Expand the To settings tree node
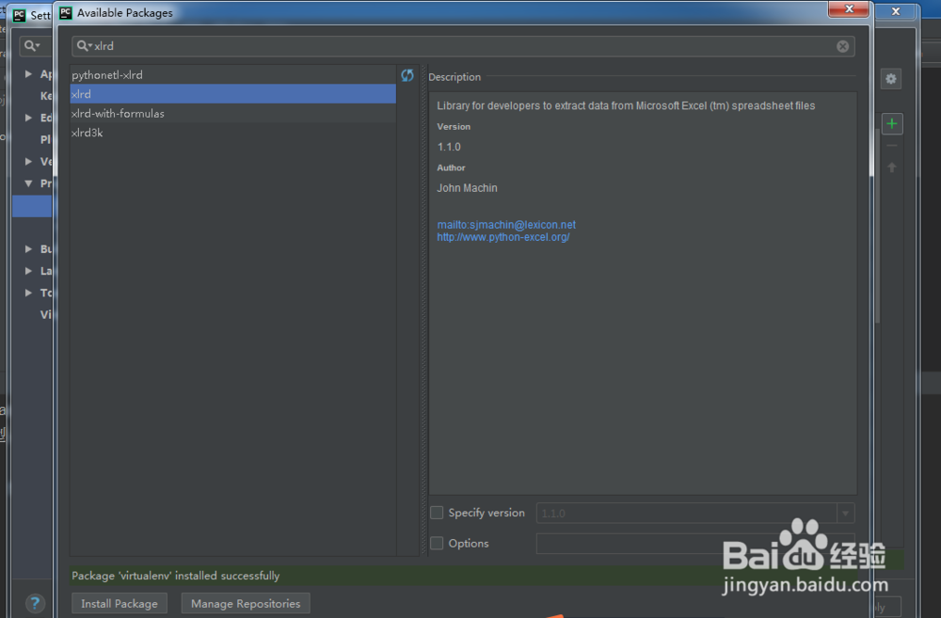 pyautogui.click(x=28, y=293)
